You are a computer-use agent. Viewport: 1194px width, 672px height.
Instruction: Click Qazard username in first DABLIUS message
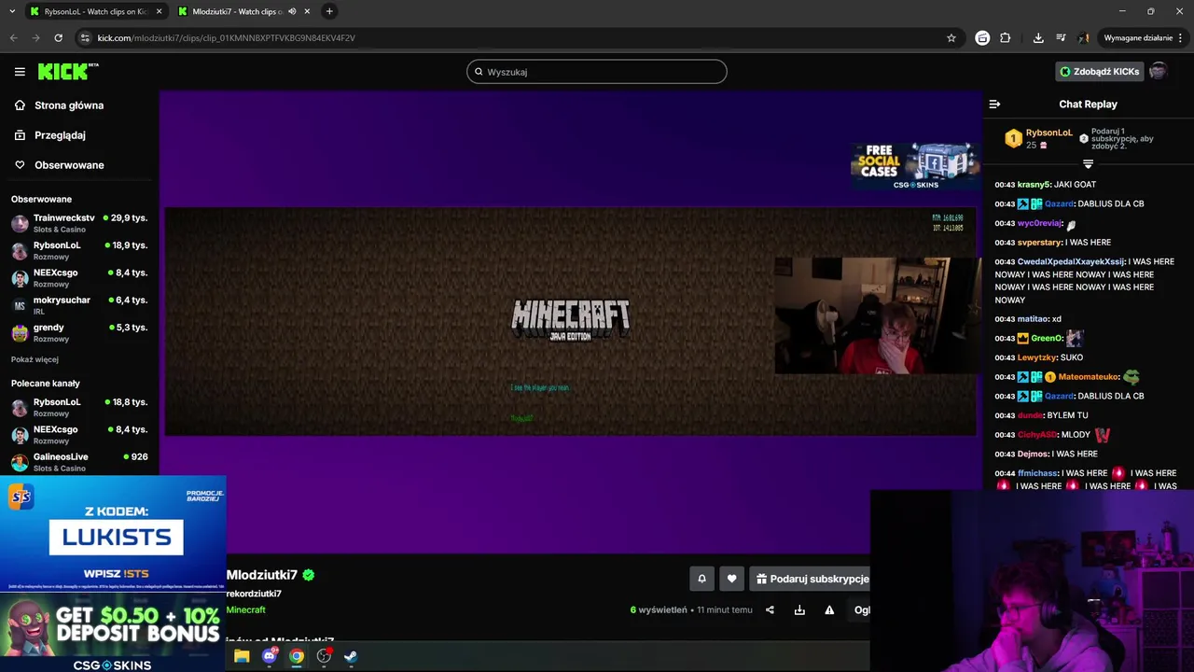point(1060,203)
